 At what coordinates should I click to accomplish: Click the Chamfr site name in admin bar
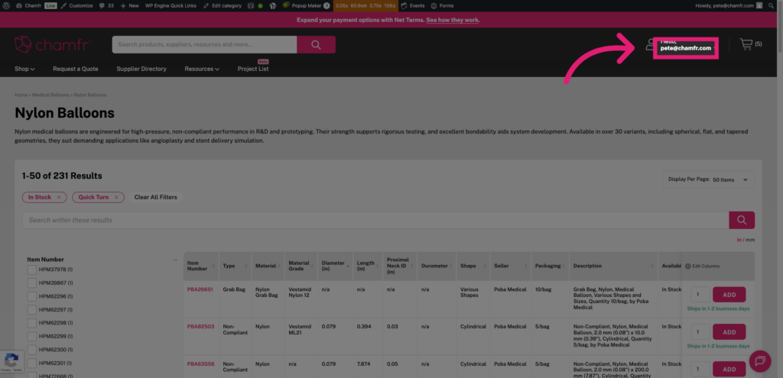29,5
